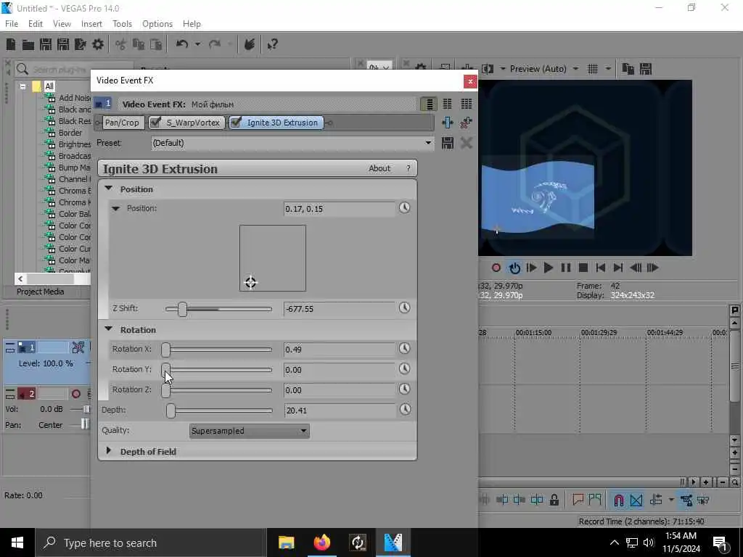Insert a marker with the speech-bubble flag icon

point(578,500)
